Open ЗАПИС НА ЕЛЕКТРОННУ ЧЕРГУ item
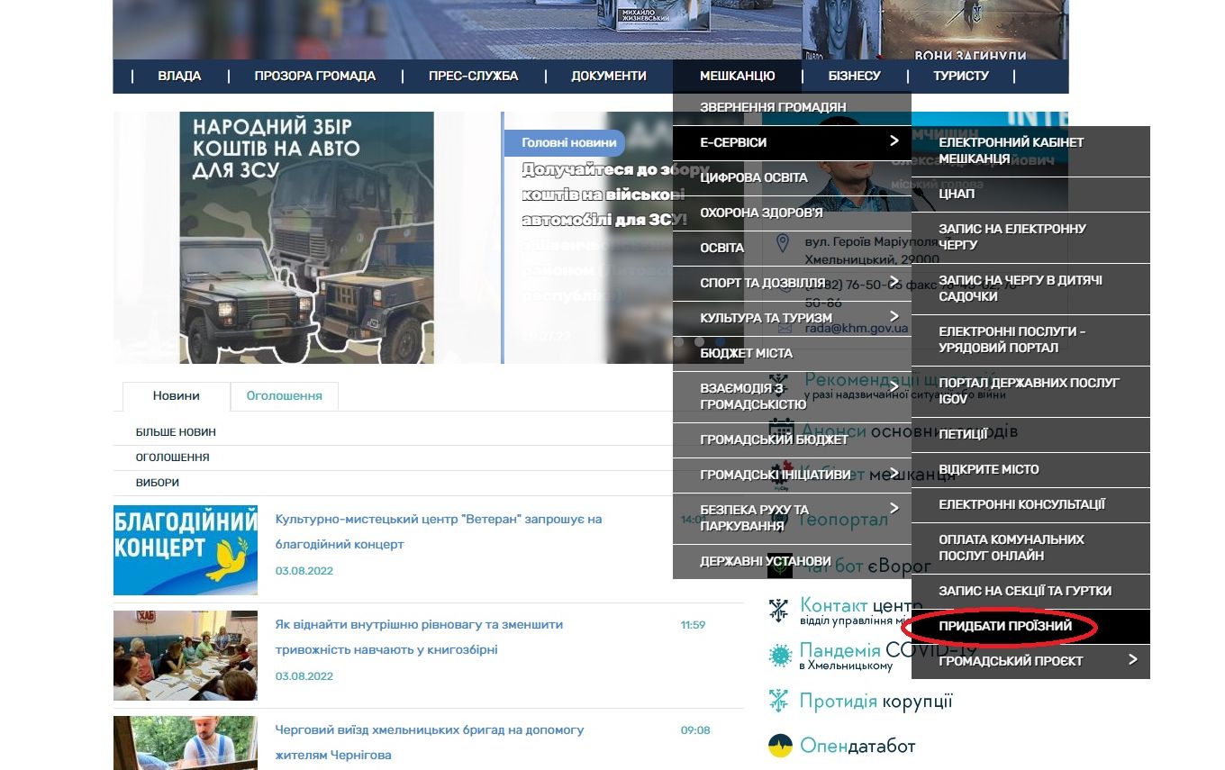 coord(1030,237)
